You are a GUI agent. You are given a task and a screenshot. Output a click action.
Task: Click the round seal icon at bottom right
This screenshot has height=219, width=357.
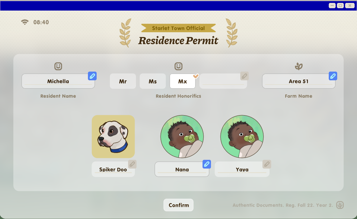coord(340,205)
